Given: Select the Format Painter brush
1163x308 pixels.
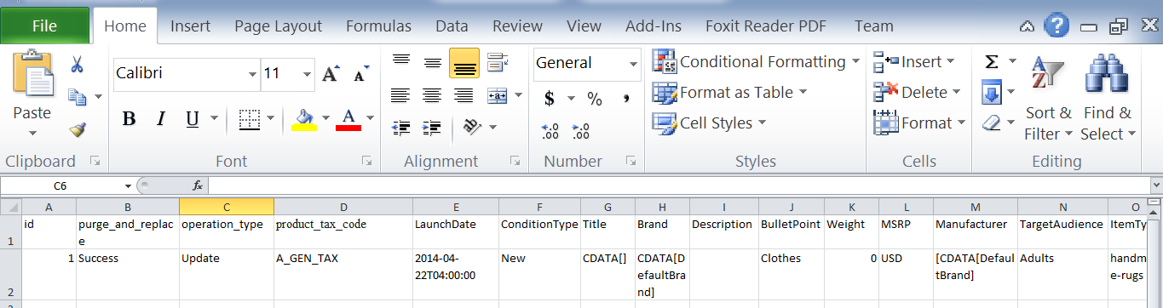Looking at the screenshot, I should pos(78,129).
